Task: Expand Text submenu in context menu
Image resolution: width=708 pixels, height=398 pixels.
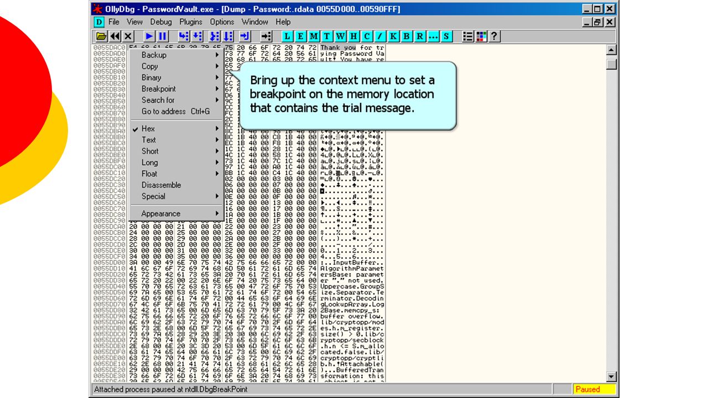Action: (x=176, y=140)
